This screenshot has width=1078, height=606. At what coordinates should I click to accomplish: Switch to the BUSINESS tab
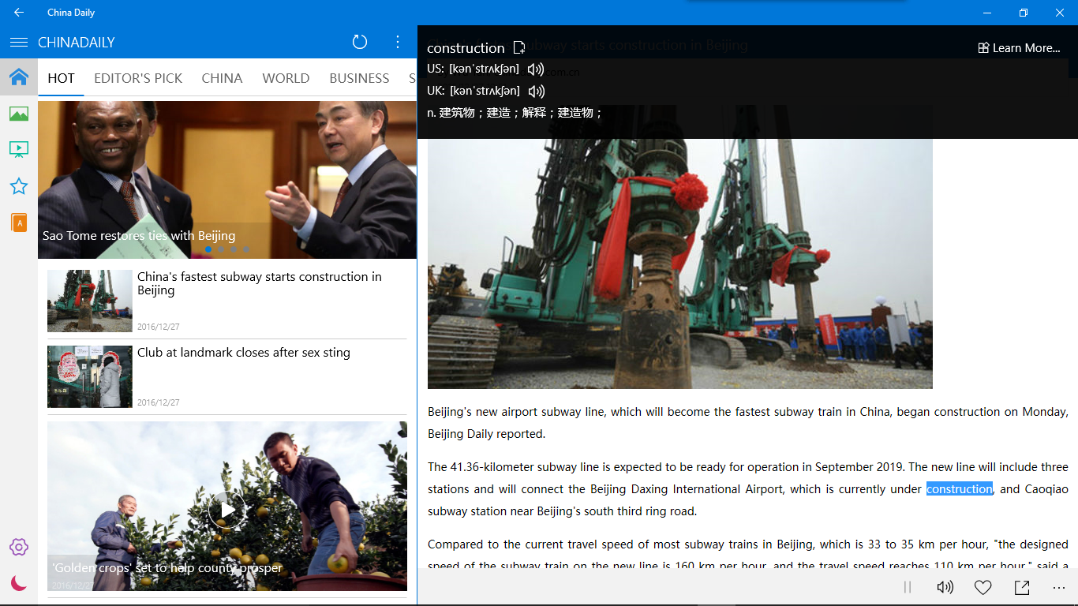pyautogui.click(x=359, y=78)
